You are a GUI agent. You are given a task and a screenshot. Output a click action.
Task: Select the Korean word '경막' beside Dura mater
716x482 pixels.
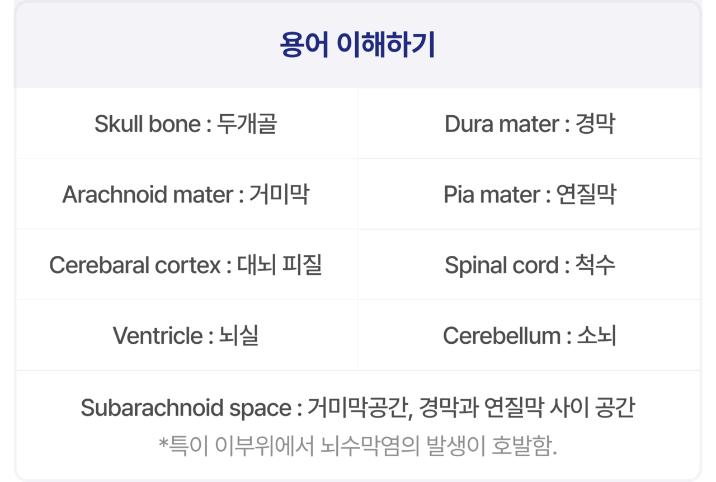(595, 124)
